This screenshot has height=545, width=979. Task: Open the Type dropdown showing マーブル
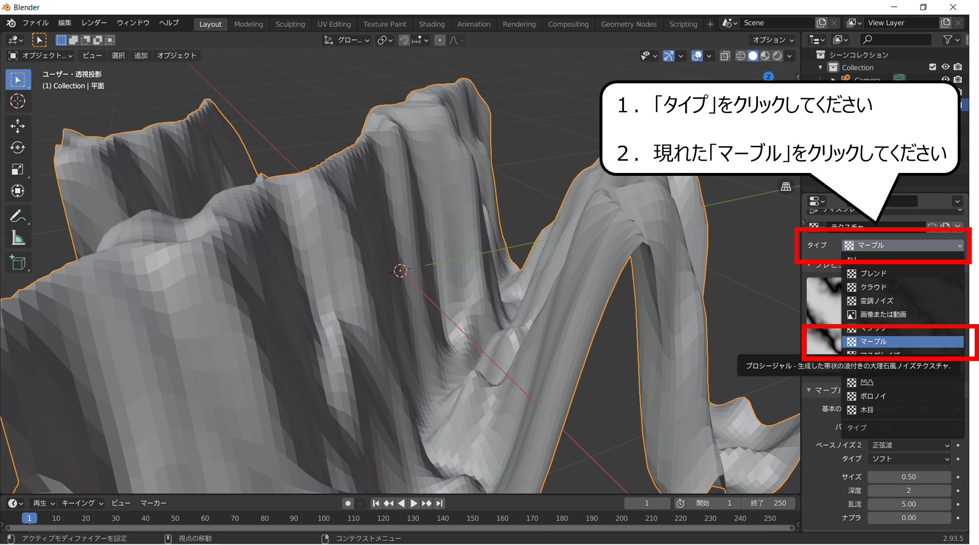pyautogui.click(x=903, y=245)
